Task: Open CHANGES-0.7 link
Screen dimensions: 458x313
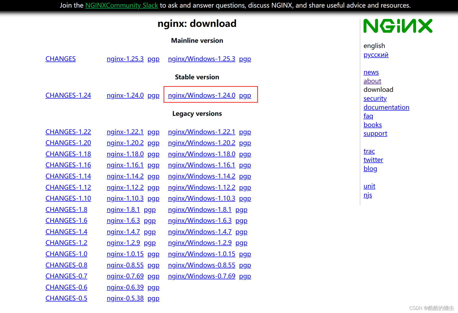Action: tap(67, 276)
